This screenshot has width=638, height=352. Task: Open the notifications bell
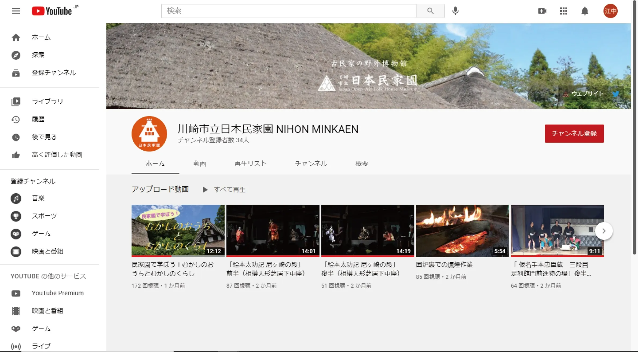(x=585, y=11)
